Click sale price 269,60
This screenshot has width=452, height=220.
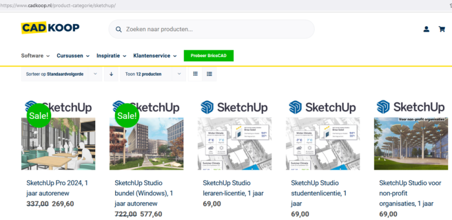pos(63,204)
